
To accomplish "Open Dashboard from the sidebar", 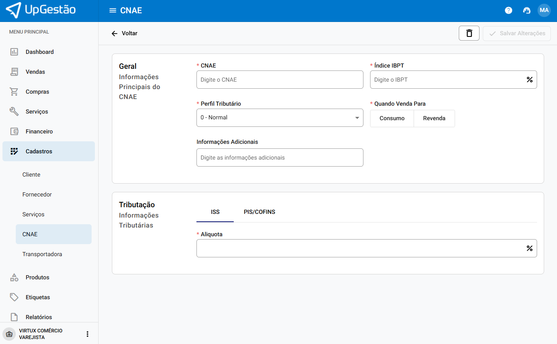I will click(39, 52).
